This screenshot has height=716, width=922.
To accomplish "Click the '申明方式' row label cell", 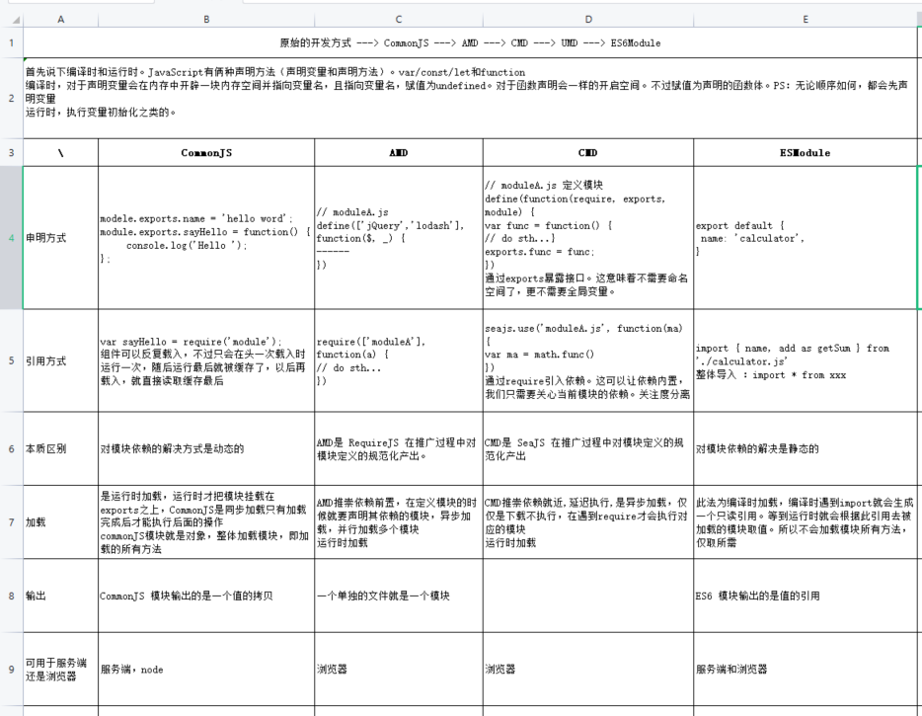I will [60, 238].
